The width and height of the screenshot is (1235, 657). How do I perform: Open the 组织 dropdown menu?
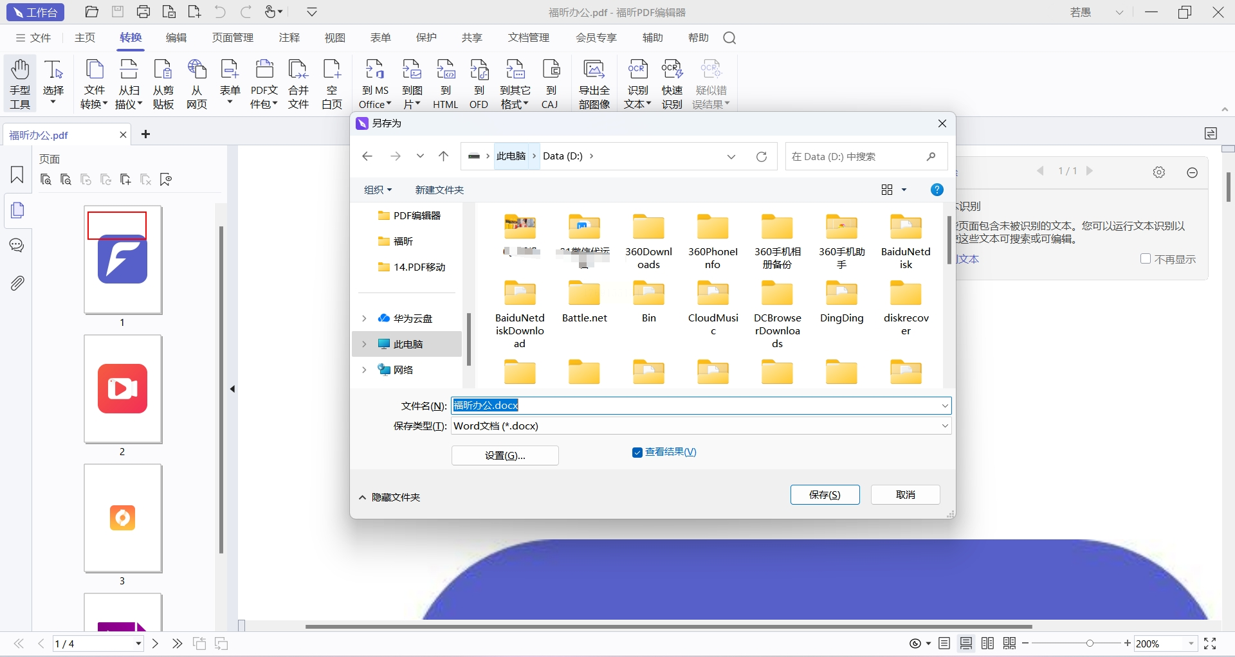tap(378, 190)
